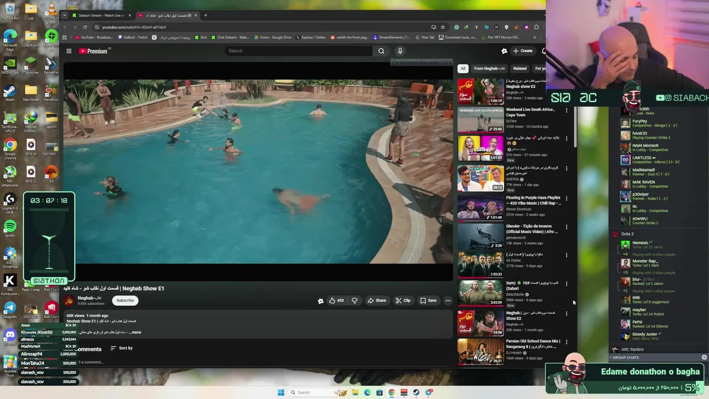709x399 pixels.
Task: Switch to the Siabach Stream browser tab
Action: (x=101, y=16)
